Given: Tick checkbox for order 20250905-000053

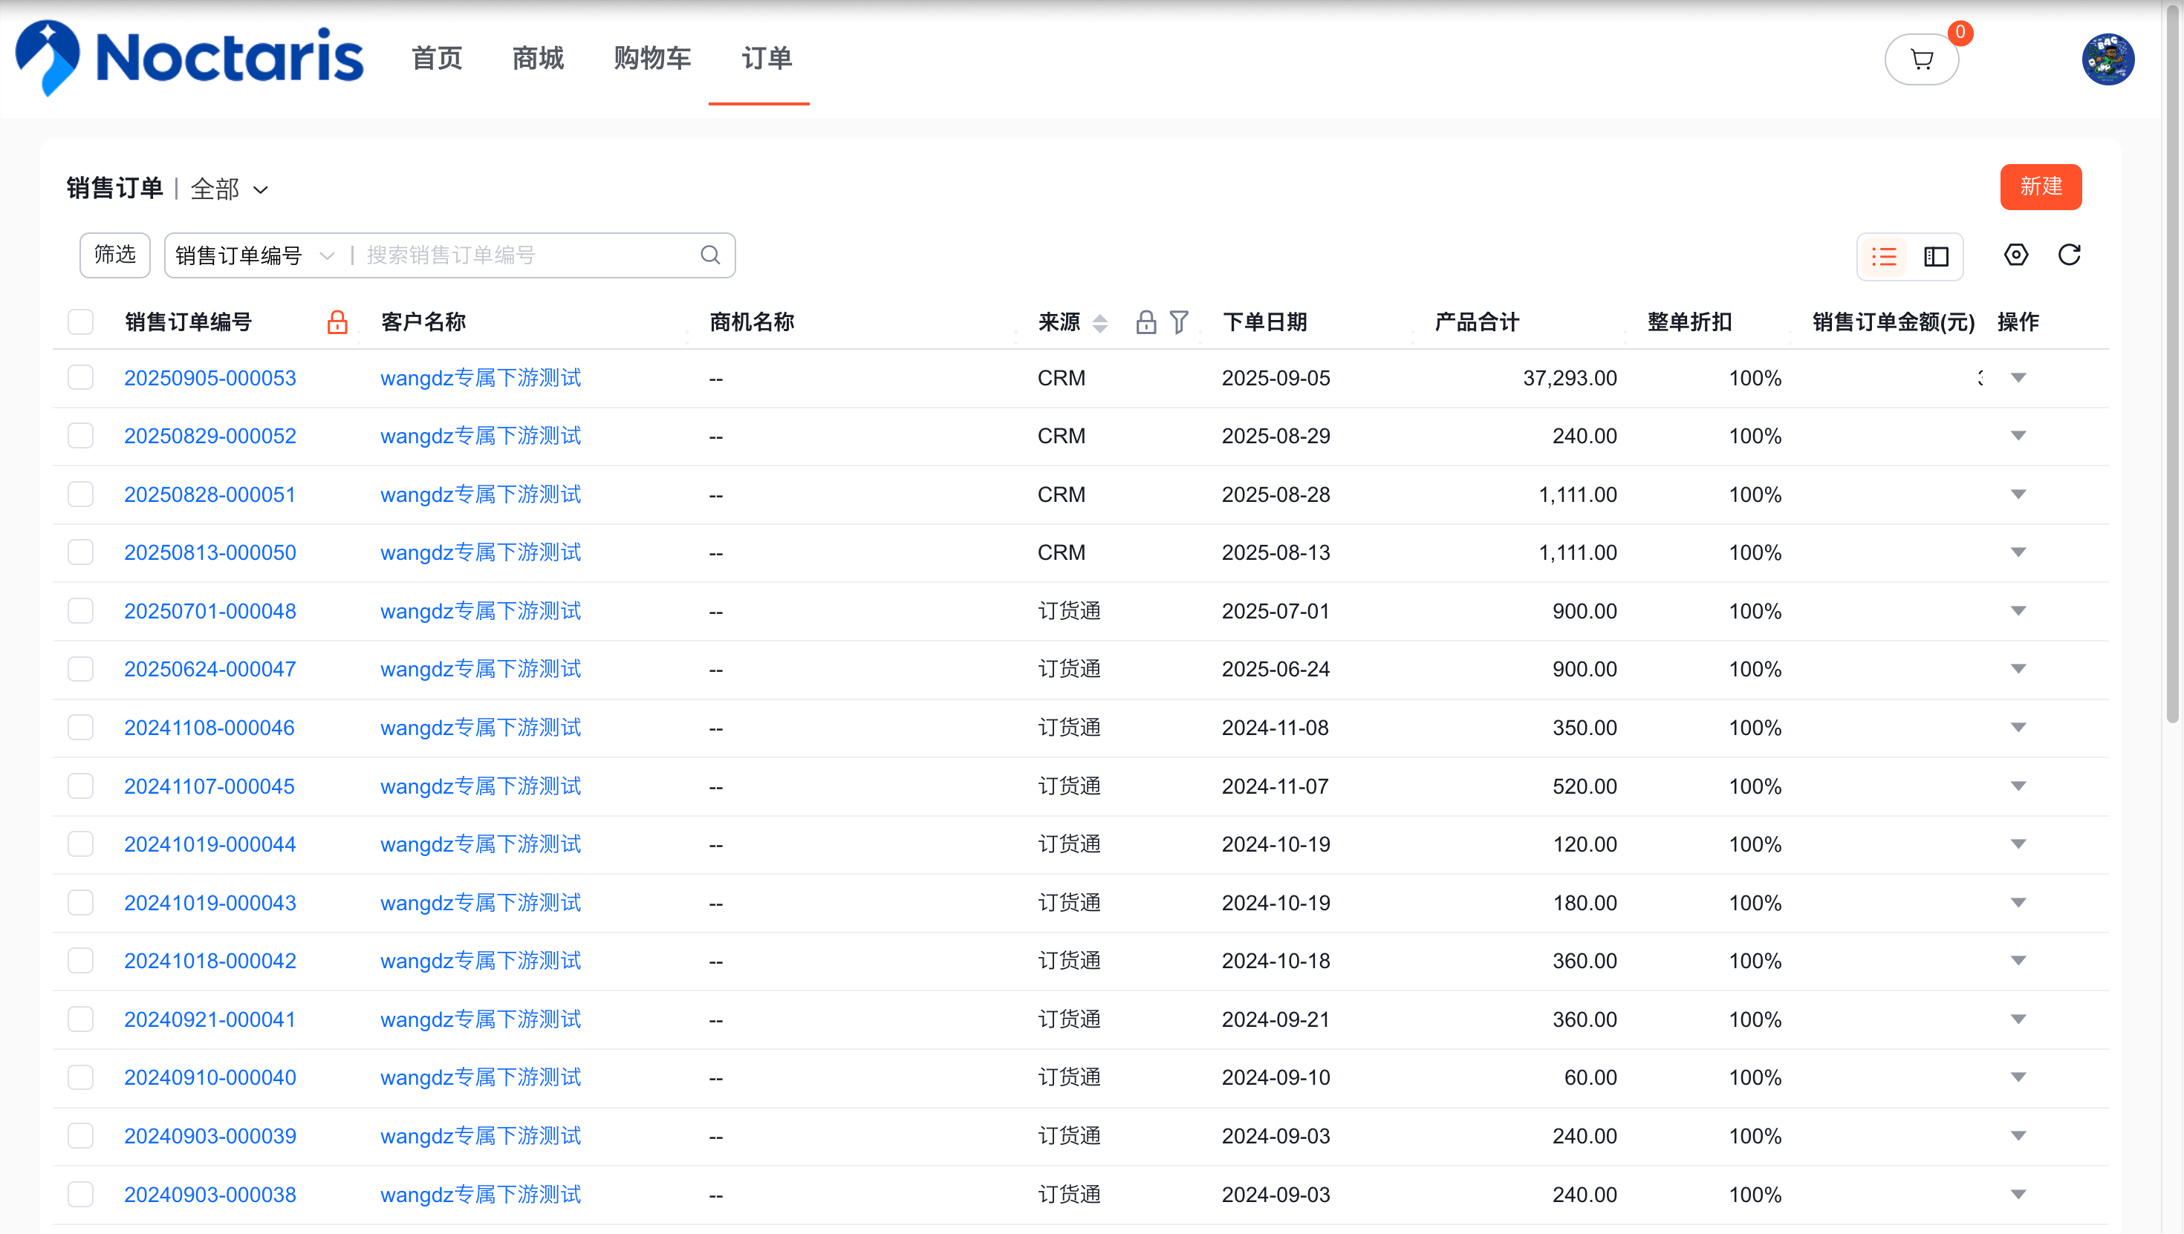Looking at the screenshot, I should tap(80, 378).
